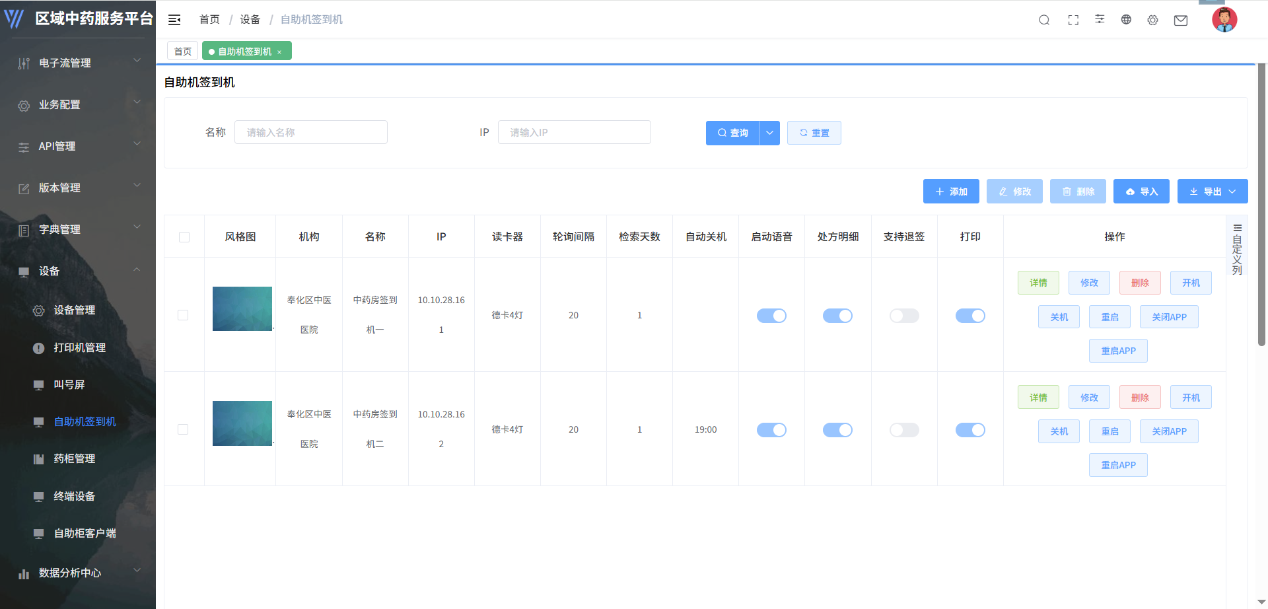Expand the 电子流管理 menu chevron
Viewport: 1268px width, 609px height.
(x=137, y=61)
